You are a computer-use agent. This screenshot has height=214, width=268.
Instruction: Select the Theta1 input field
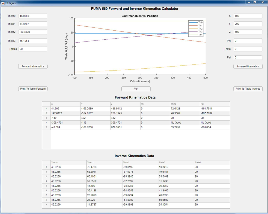(33, 24)
